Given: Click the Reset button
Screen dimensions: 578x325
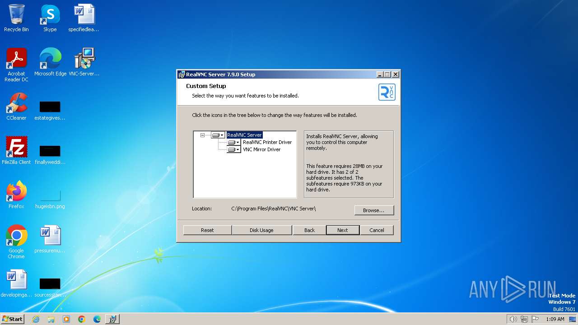Looking at the screenshot, I should pyautogui.click(x=207, y=230).
